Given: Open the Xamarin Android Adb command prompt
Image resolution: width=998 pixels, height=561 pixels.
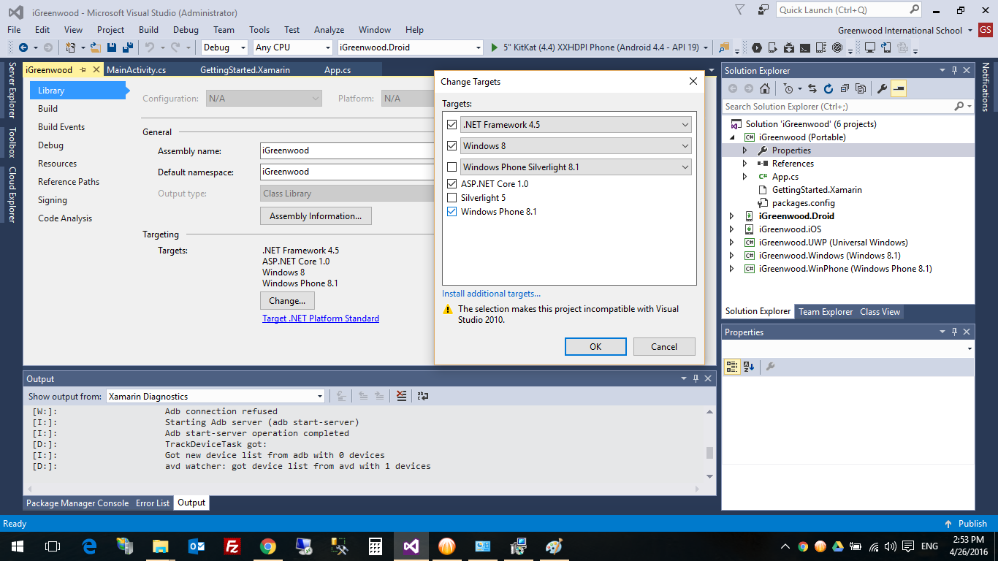Looking at the screenshot, I should pos(804,47).
